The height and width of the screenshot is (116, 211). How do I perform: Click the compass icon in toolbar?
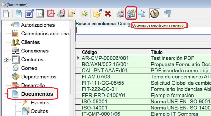point(154,13)
